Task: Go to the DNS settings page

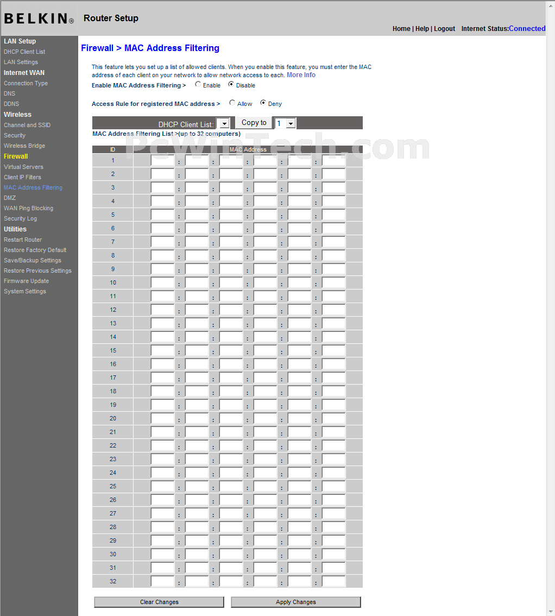Action: 9,93
